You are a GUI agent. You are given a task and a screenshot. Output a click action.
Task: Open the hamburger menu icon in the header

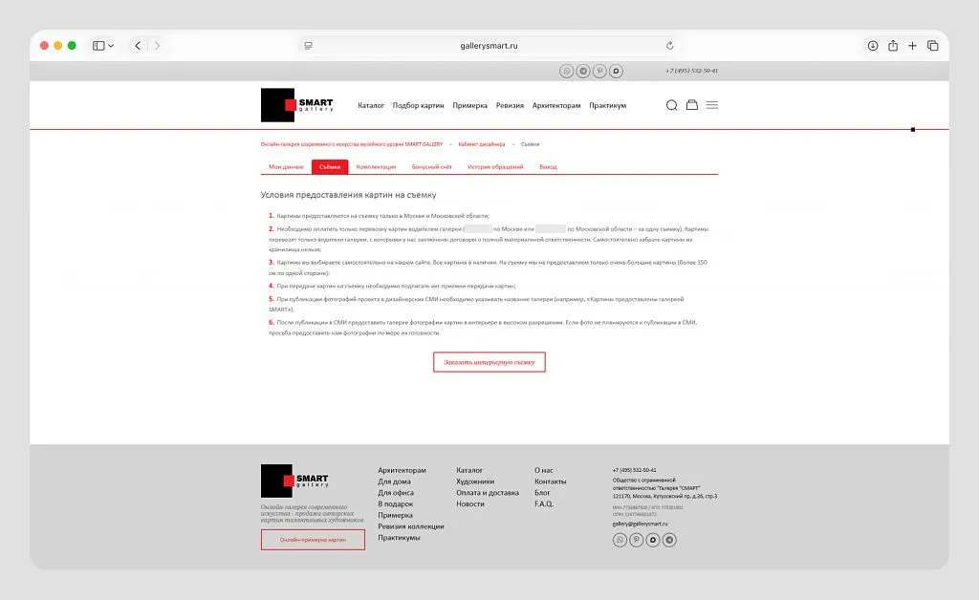tap(711, 105)
